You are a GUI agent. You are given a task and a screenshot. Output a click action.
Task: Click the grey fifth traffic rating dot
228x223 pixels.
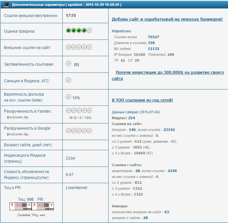pos(89,30)
